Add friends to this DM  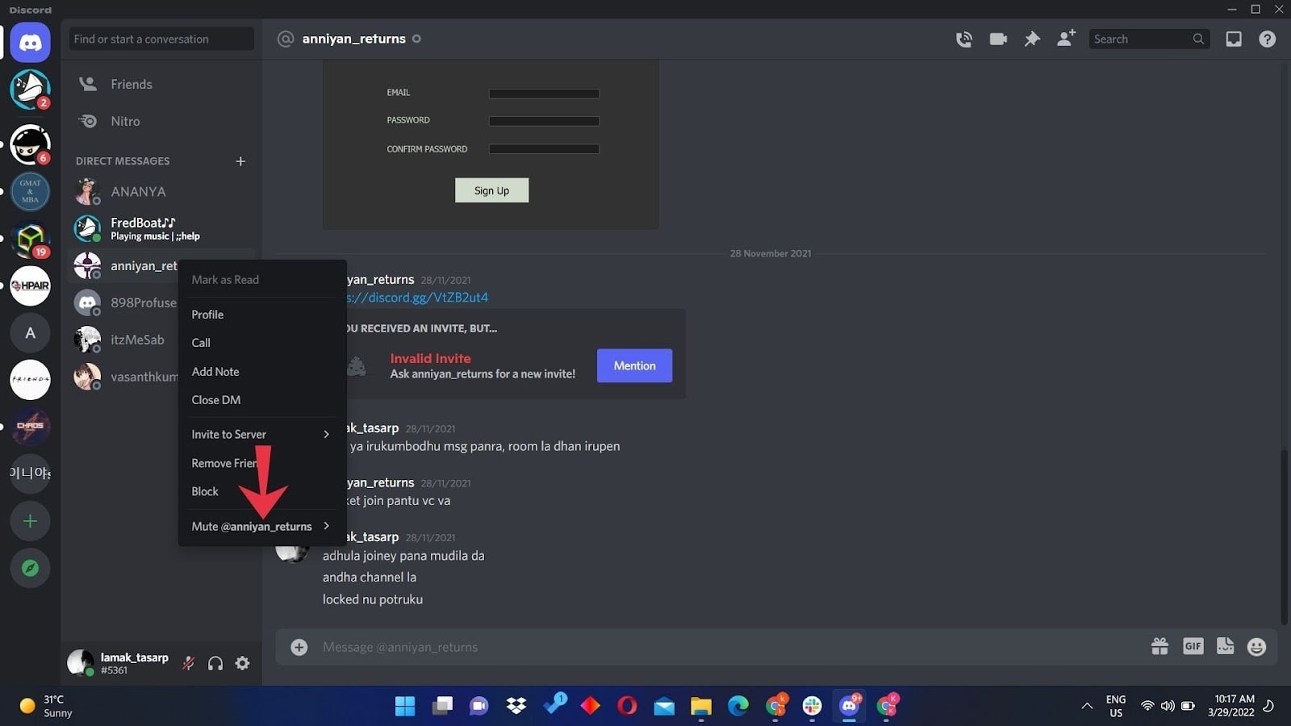tap(1066, 38)
